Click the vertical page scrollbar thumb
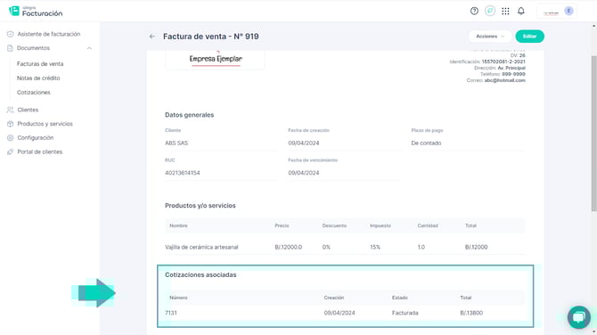 [x=593, y=134]
